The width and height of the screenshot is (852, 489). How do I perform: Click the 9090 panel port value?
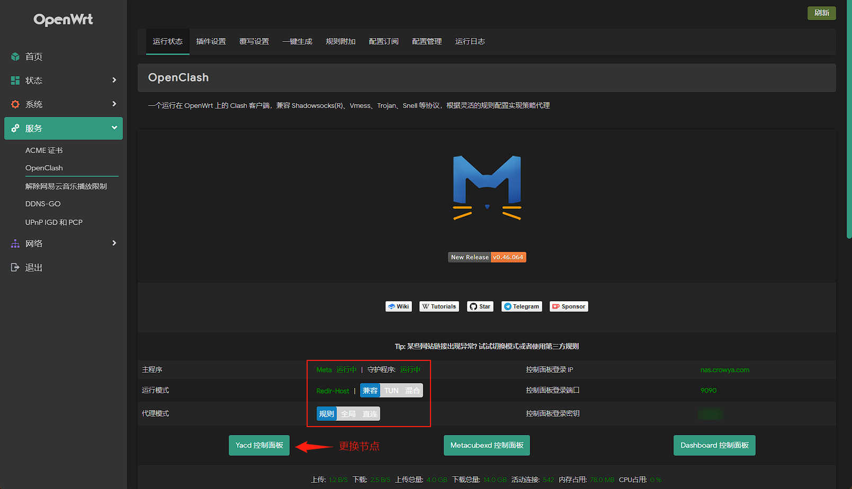[x=708, y=391]
